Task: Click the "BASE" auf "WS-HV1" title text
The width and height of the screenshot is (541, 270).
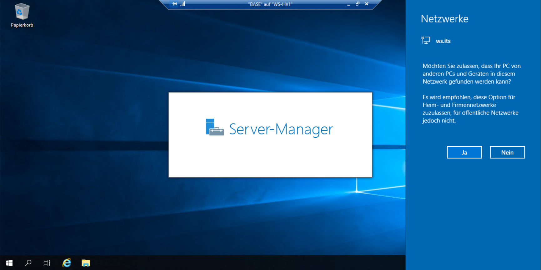Action: [270, 4]
